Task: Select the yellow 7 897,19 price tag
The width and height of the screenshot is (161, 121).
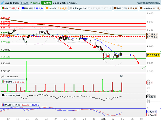Action: pyautogui.click(x=153, y=55)
